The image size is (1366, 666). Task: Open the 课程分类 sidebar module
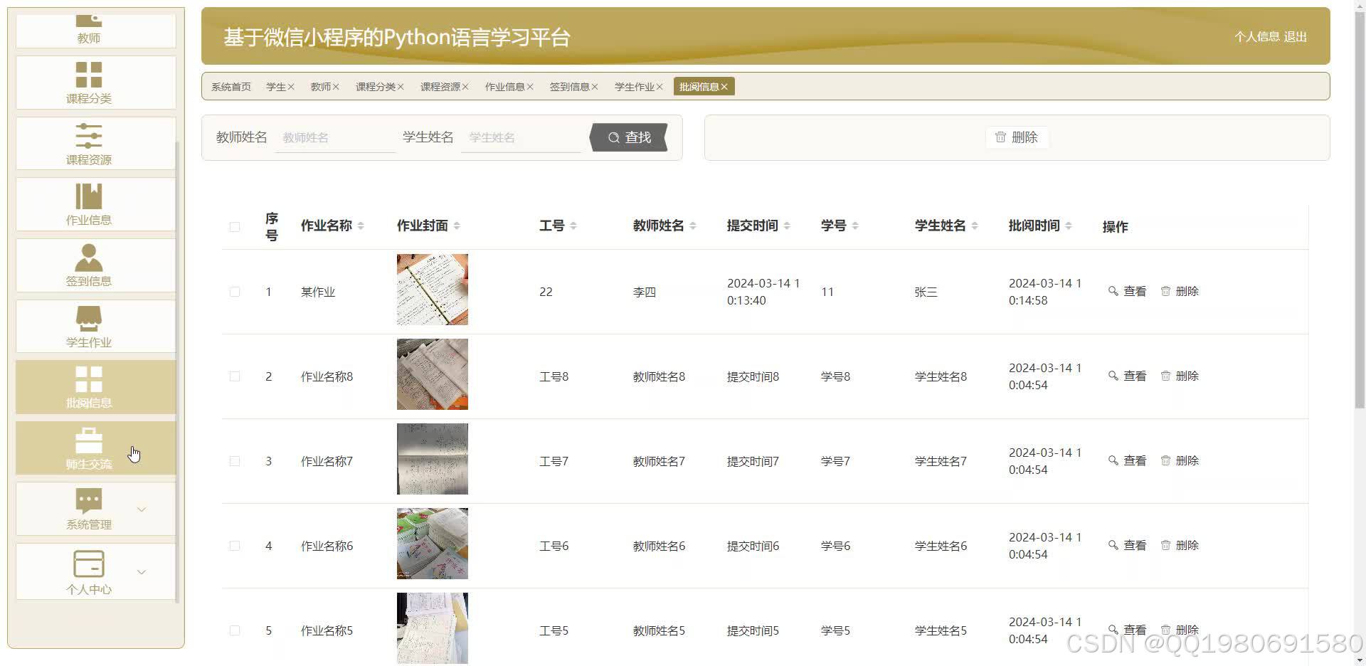tap(88, 82)
